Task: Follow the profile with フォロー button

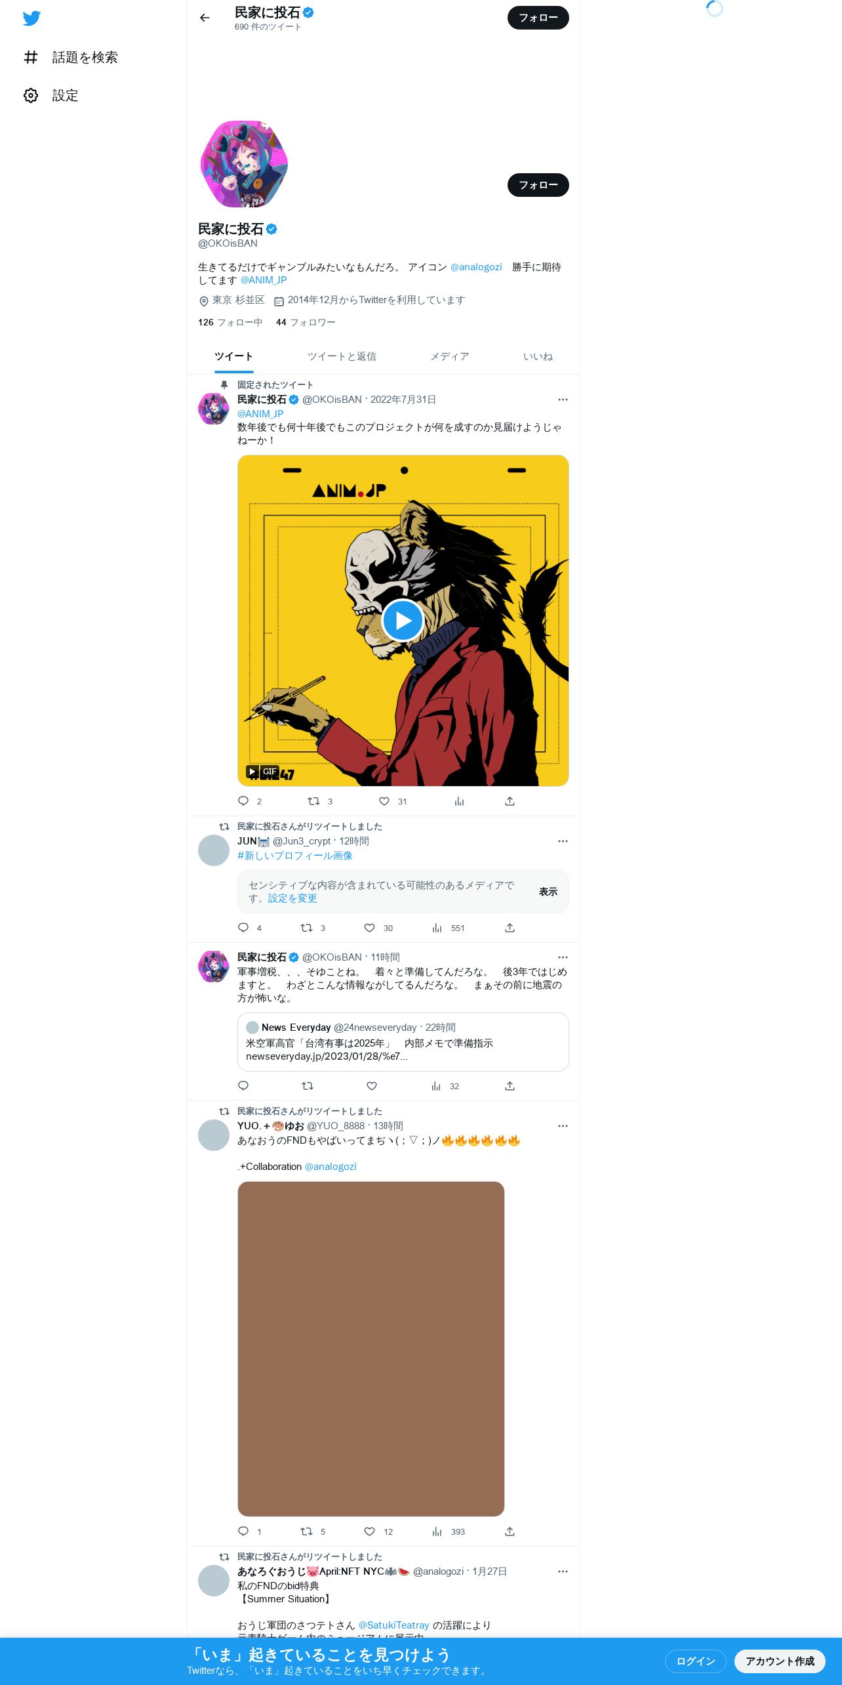Action: pos(538,185)
